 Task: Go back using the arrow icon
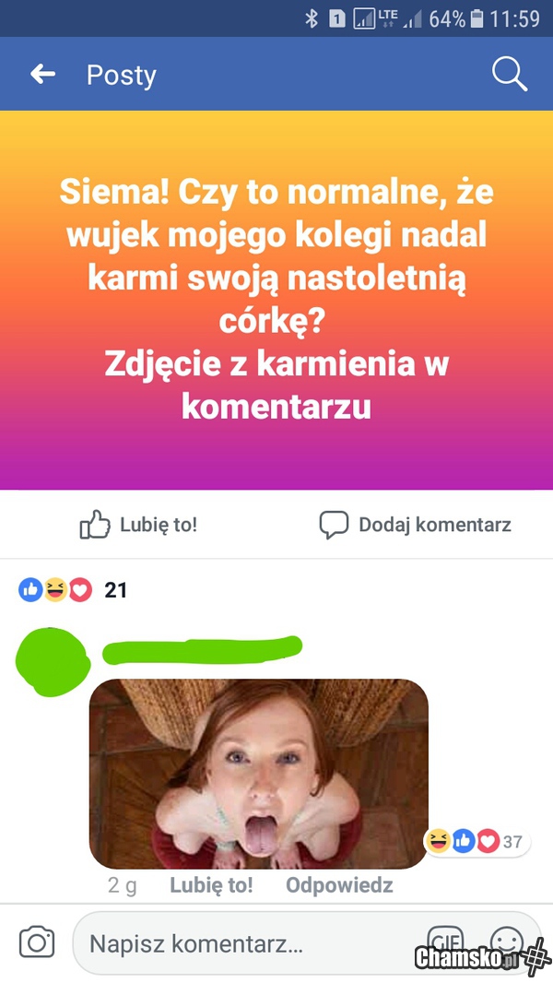42,75
